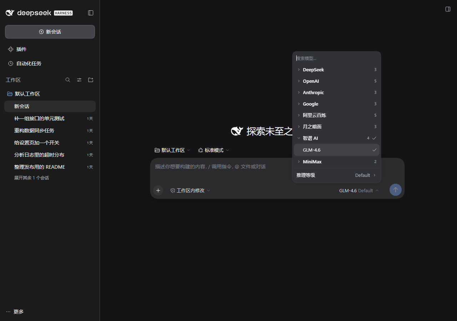Open 工作区内修改 permission dropdown

(190, 190)
